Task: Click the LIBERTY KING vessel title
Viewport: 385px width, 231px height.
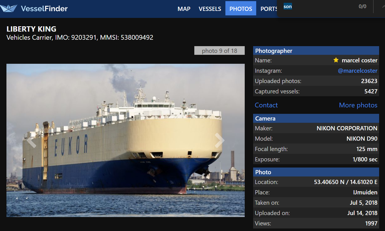Action: (31, 29)
